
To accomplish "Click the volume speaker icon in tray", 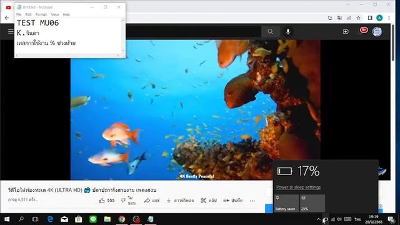I will pos(339,219).
